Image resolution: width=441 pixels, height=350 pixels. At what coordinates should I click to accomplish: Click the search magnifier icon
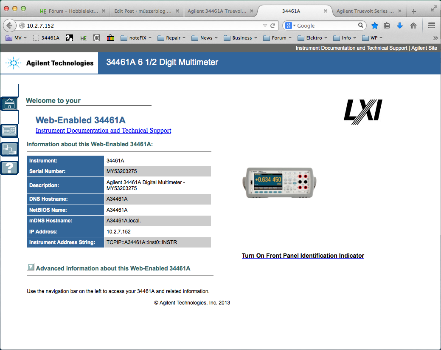[360, 26]
